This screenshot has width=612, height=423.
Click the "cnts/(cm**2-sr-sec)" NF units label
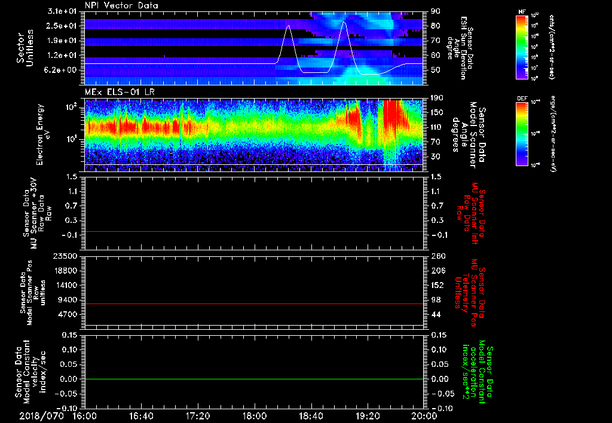tap(552, 47)
